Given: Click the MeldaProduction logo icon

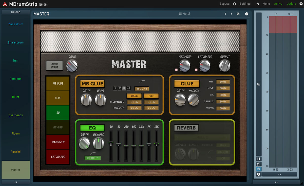Looking at the screenshot, I should click(x=4, y=4).
